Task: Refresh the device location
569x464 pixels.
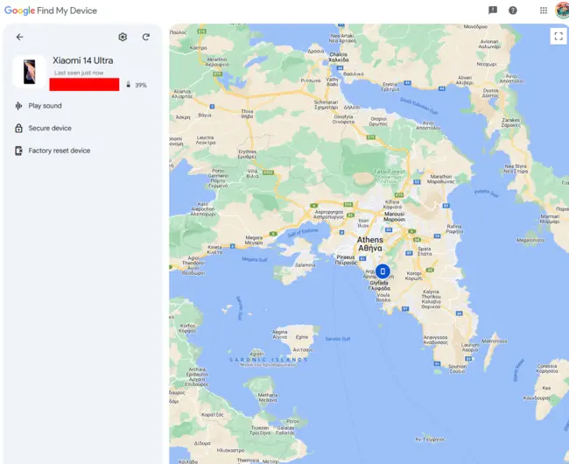Action: pyautogui.click(x=146, y=37)
